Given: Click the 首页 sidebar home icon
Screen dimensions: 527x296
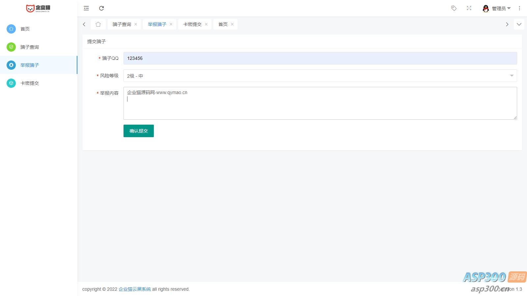Looking at the screenshot, I should 11,29.
